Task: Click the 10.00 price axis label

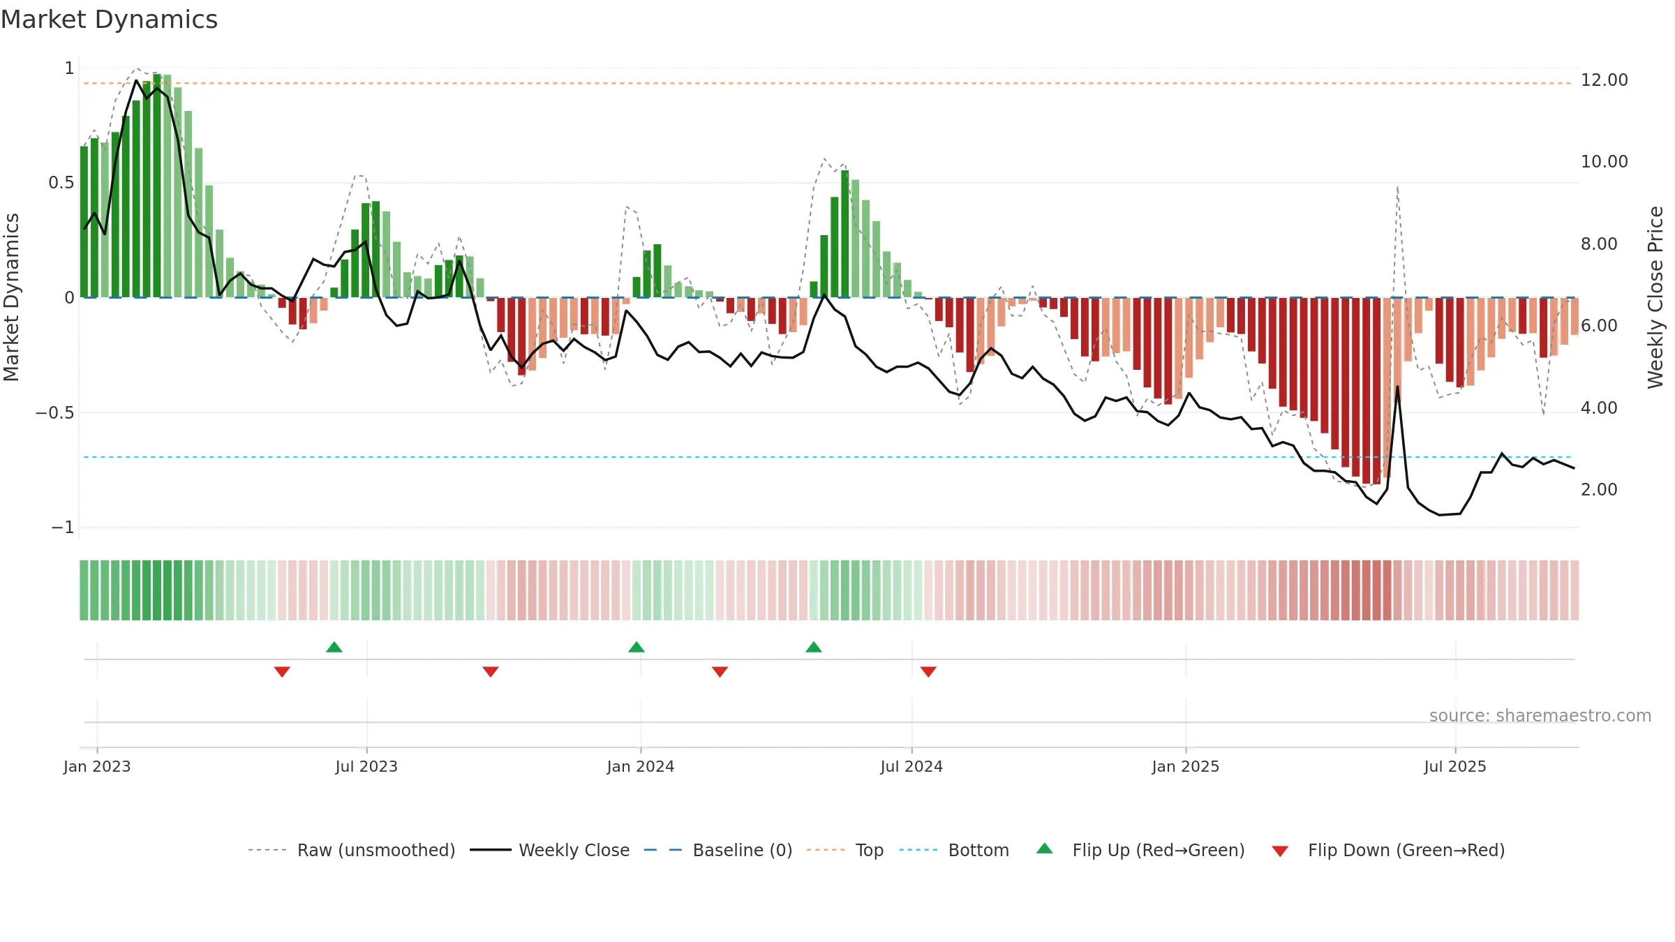Action: pos(1605,162)
